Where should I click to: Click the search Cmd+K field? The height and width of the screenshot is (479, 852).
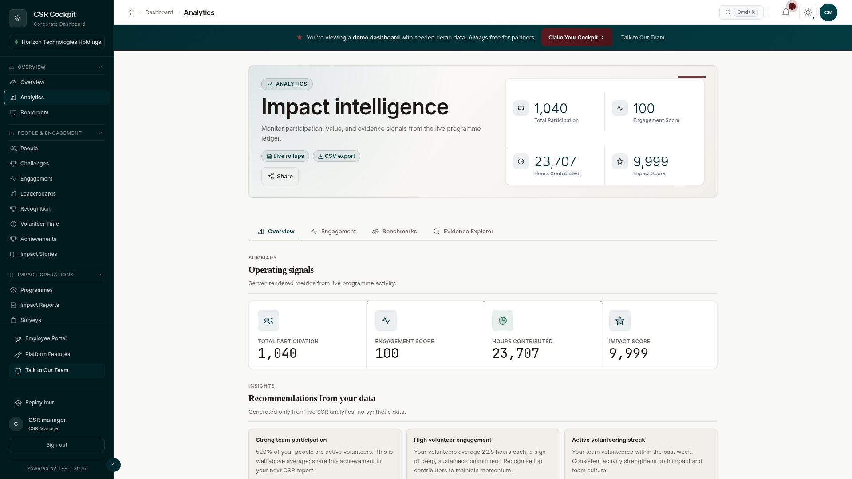point(742,12)
